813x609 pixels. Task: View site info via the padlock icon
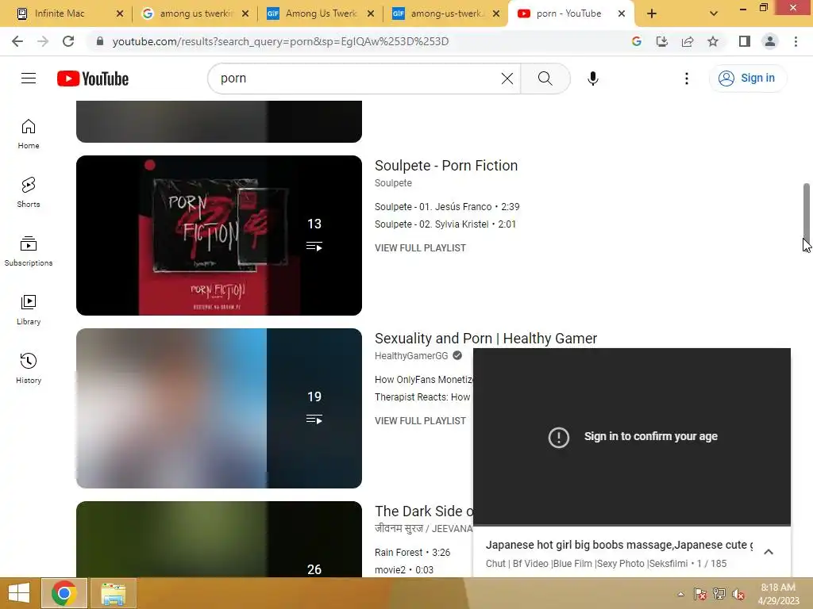(100, 41)
